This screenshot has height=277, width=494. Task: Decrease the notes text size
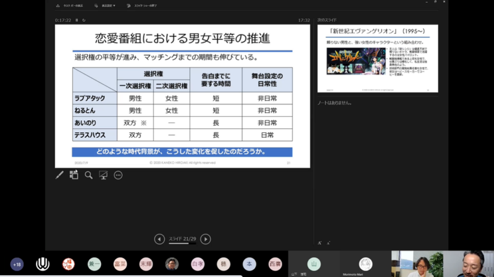coord(328,243)
